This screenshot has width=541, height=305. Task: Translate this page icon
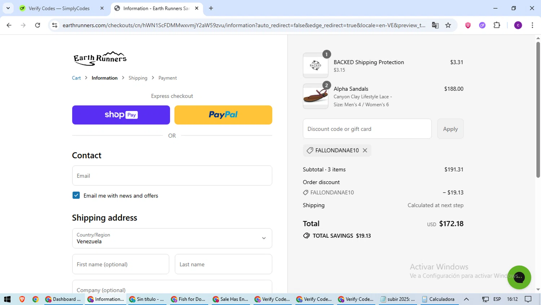coord(435,25)
